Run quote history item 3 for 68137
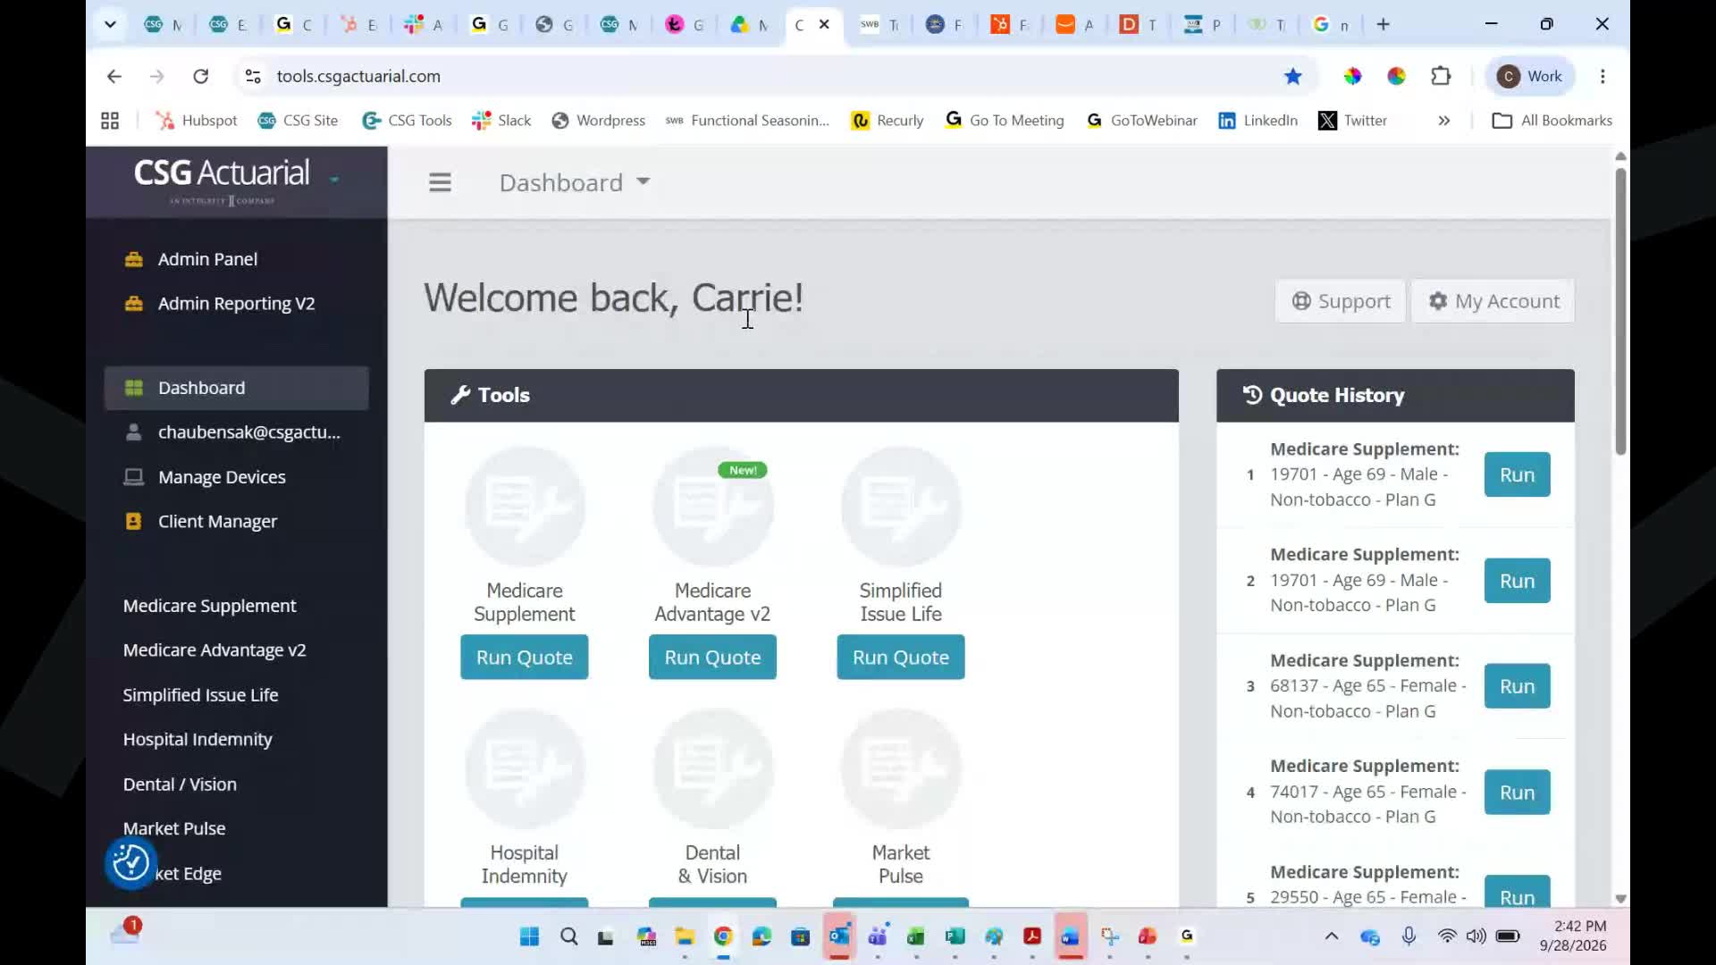 click(1517, 686)
